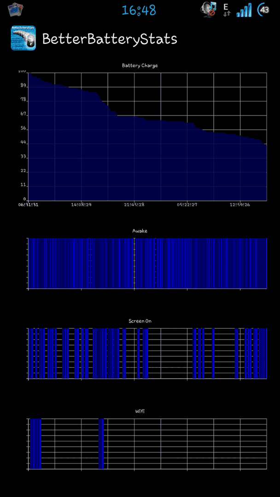Tap the circular battery level 43 indicator
Viewport: 280px width, 497px height.
264,10
